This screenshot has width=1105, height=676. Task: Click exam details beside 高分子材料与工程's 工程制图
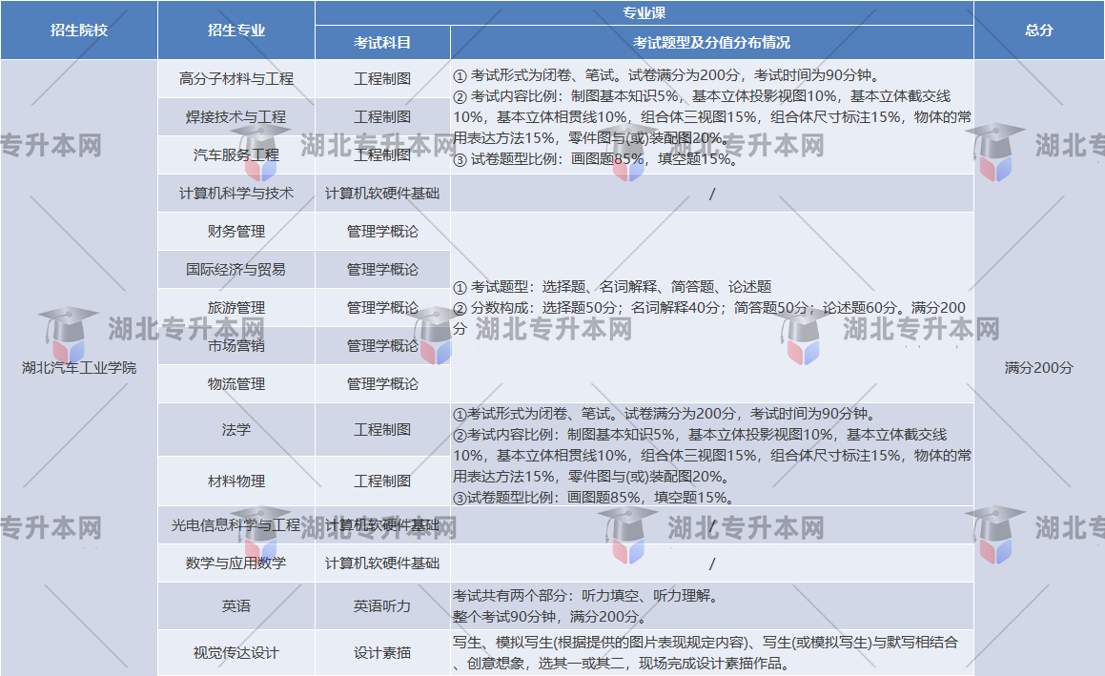point(712,117)
